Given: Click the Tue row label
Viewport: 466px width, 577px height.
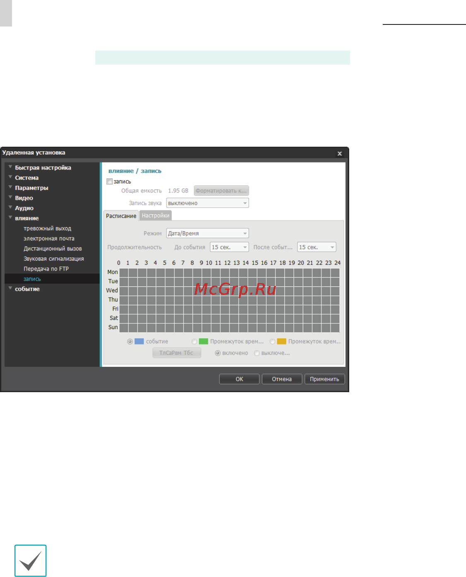Looking at the screenshot, I should point(113,281).
